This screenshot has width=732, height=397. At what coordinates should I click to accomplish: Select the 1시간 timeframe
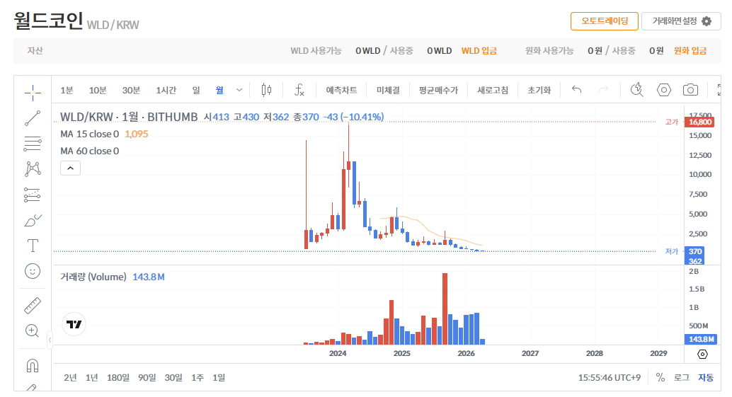[x=166, y=90]
